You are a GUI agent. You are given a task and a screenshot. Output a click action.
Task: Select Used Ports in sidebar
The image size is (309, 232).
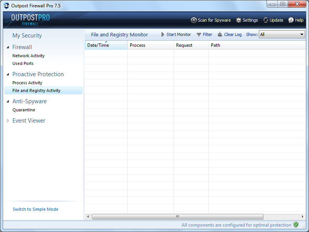23,63
